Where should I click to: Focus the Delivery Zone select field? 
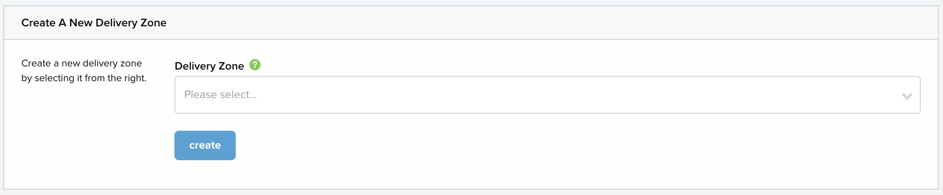(x=547, y=95)
